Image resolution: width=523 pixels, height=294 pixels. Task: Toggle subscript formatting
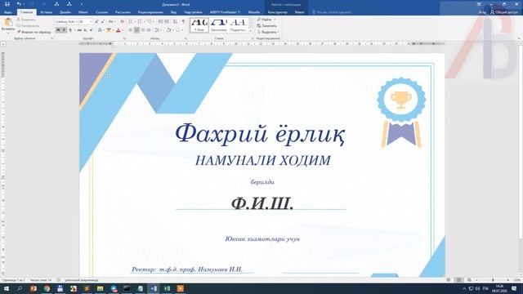coord(85,30)
